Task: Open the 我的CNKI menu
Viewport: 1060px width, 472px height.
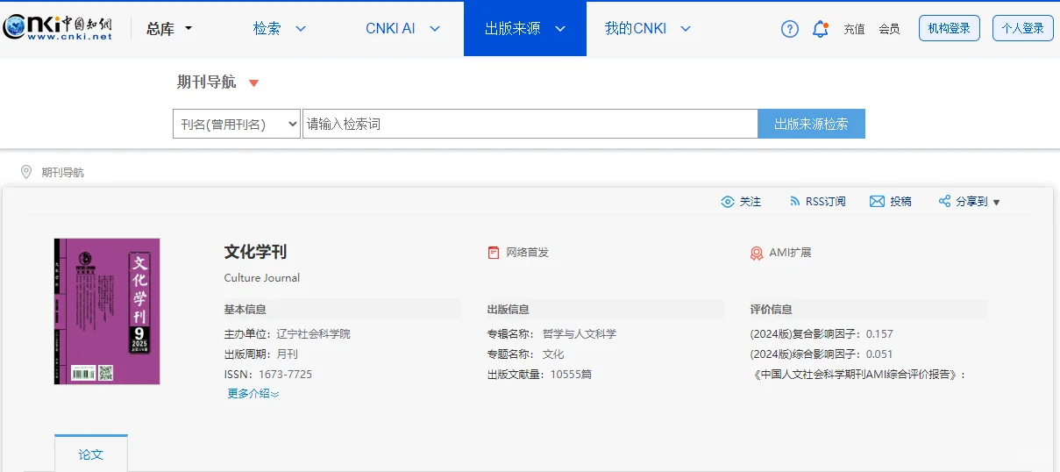Action: (636, 29)
